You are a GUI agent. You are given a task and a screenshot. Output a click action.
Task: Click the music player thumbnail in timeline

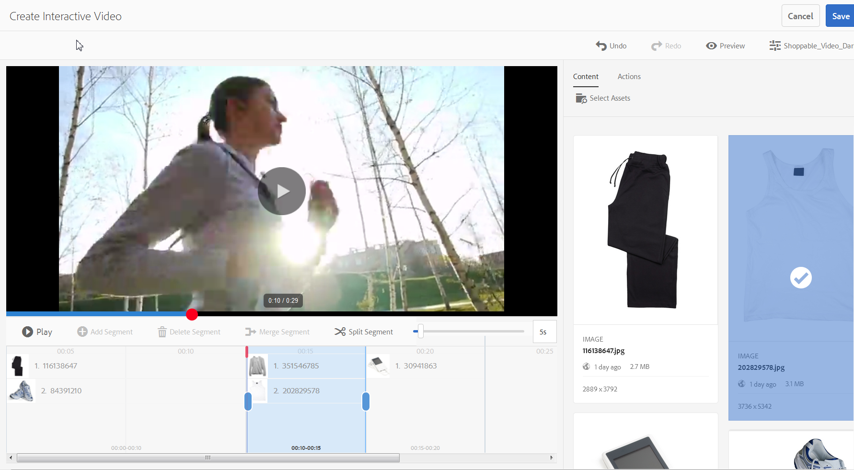pyautogui.click(x=378, y=366)
